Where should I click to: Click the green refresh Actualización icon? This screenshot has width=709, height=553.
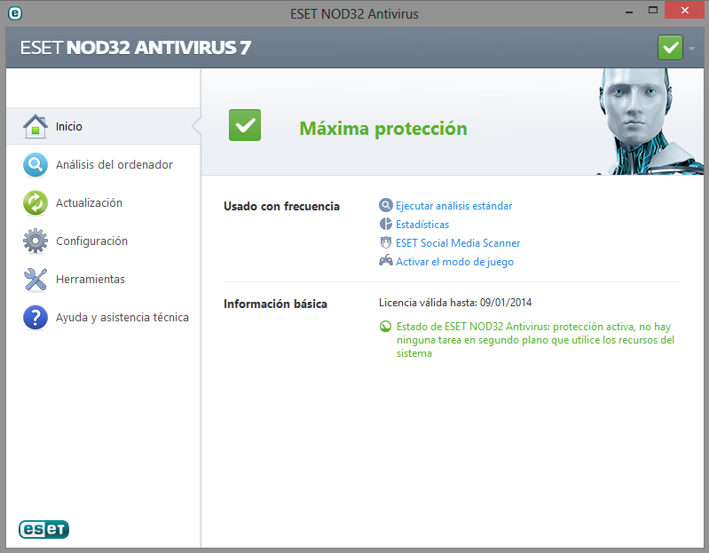(x=35, y=202)
